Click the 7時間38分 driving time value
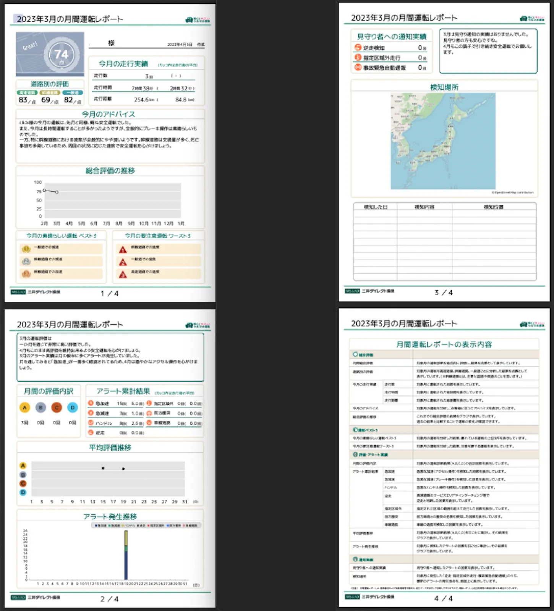The image size is (554, 611). coord(142,88)
